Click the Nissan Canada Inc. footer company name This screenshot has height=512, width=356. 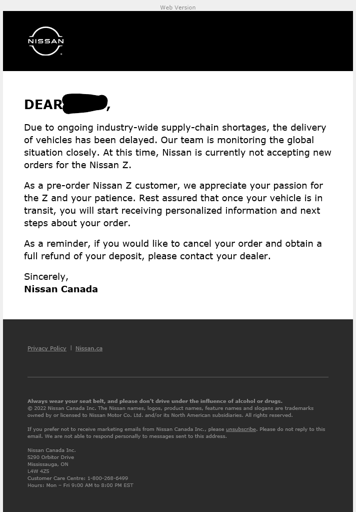pos(51,450)
